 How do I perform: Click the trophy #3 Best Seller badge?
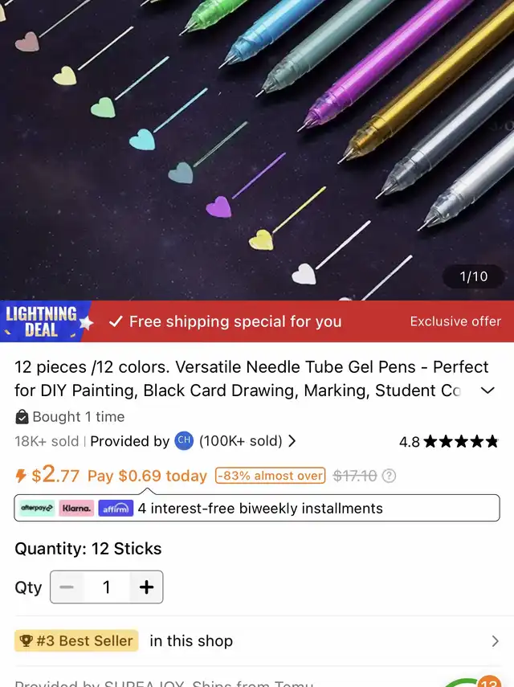pyautogui.click(x=76, y=640)
